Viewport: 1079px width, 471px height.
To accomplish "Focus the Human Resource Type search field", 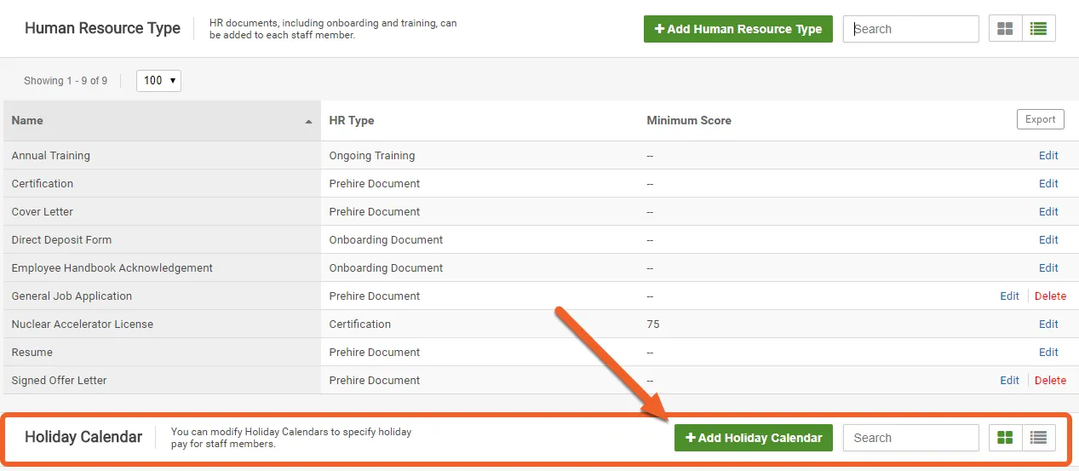I will click(911, 29).
